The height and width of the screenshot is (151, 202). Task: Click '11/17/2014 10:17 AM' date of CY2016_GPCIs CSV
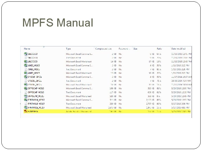[x=182, y=77]
